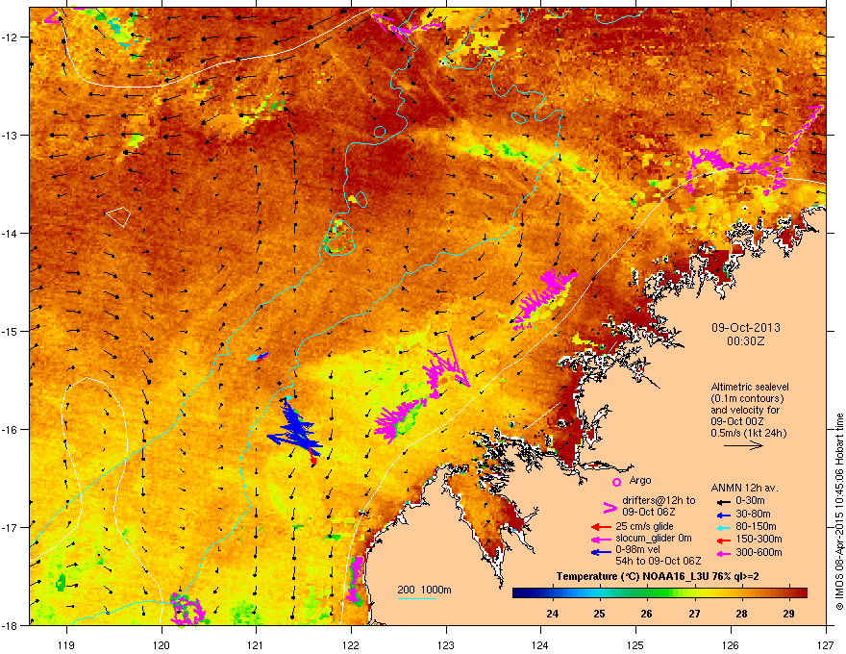Click the longitude axis label 123
This screenshot has height=654, width=846.
coord(446,644)
